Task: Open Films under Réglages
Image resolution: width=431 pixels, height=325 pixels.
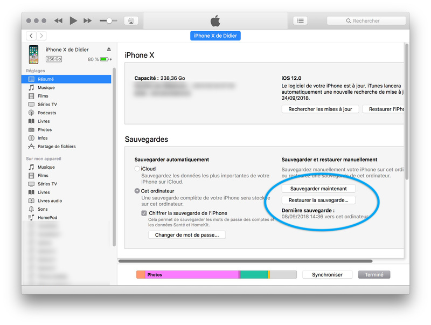Action: (x=66, y=96)
